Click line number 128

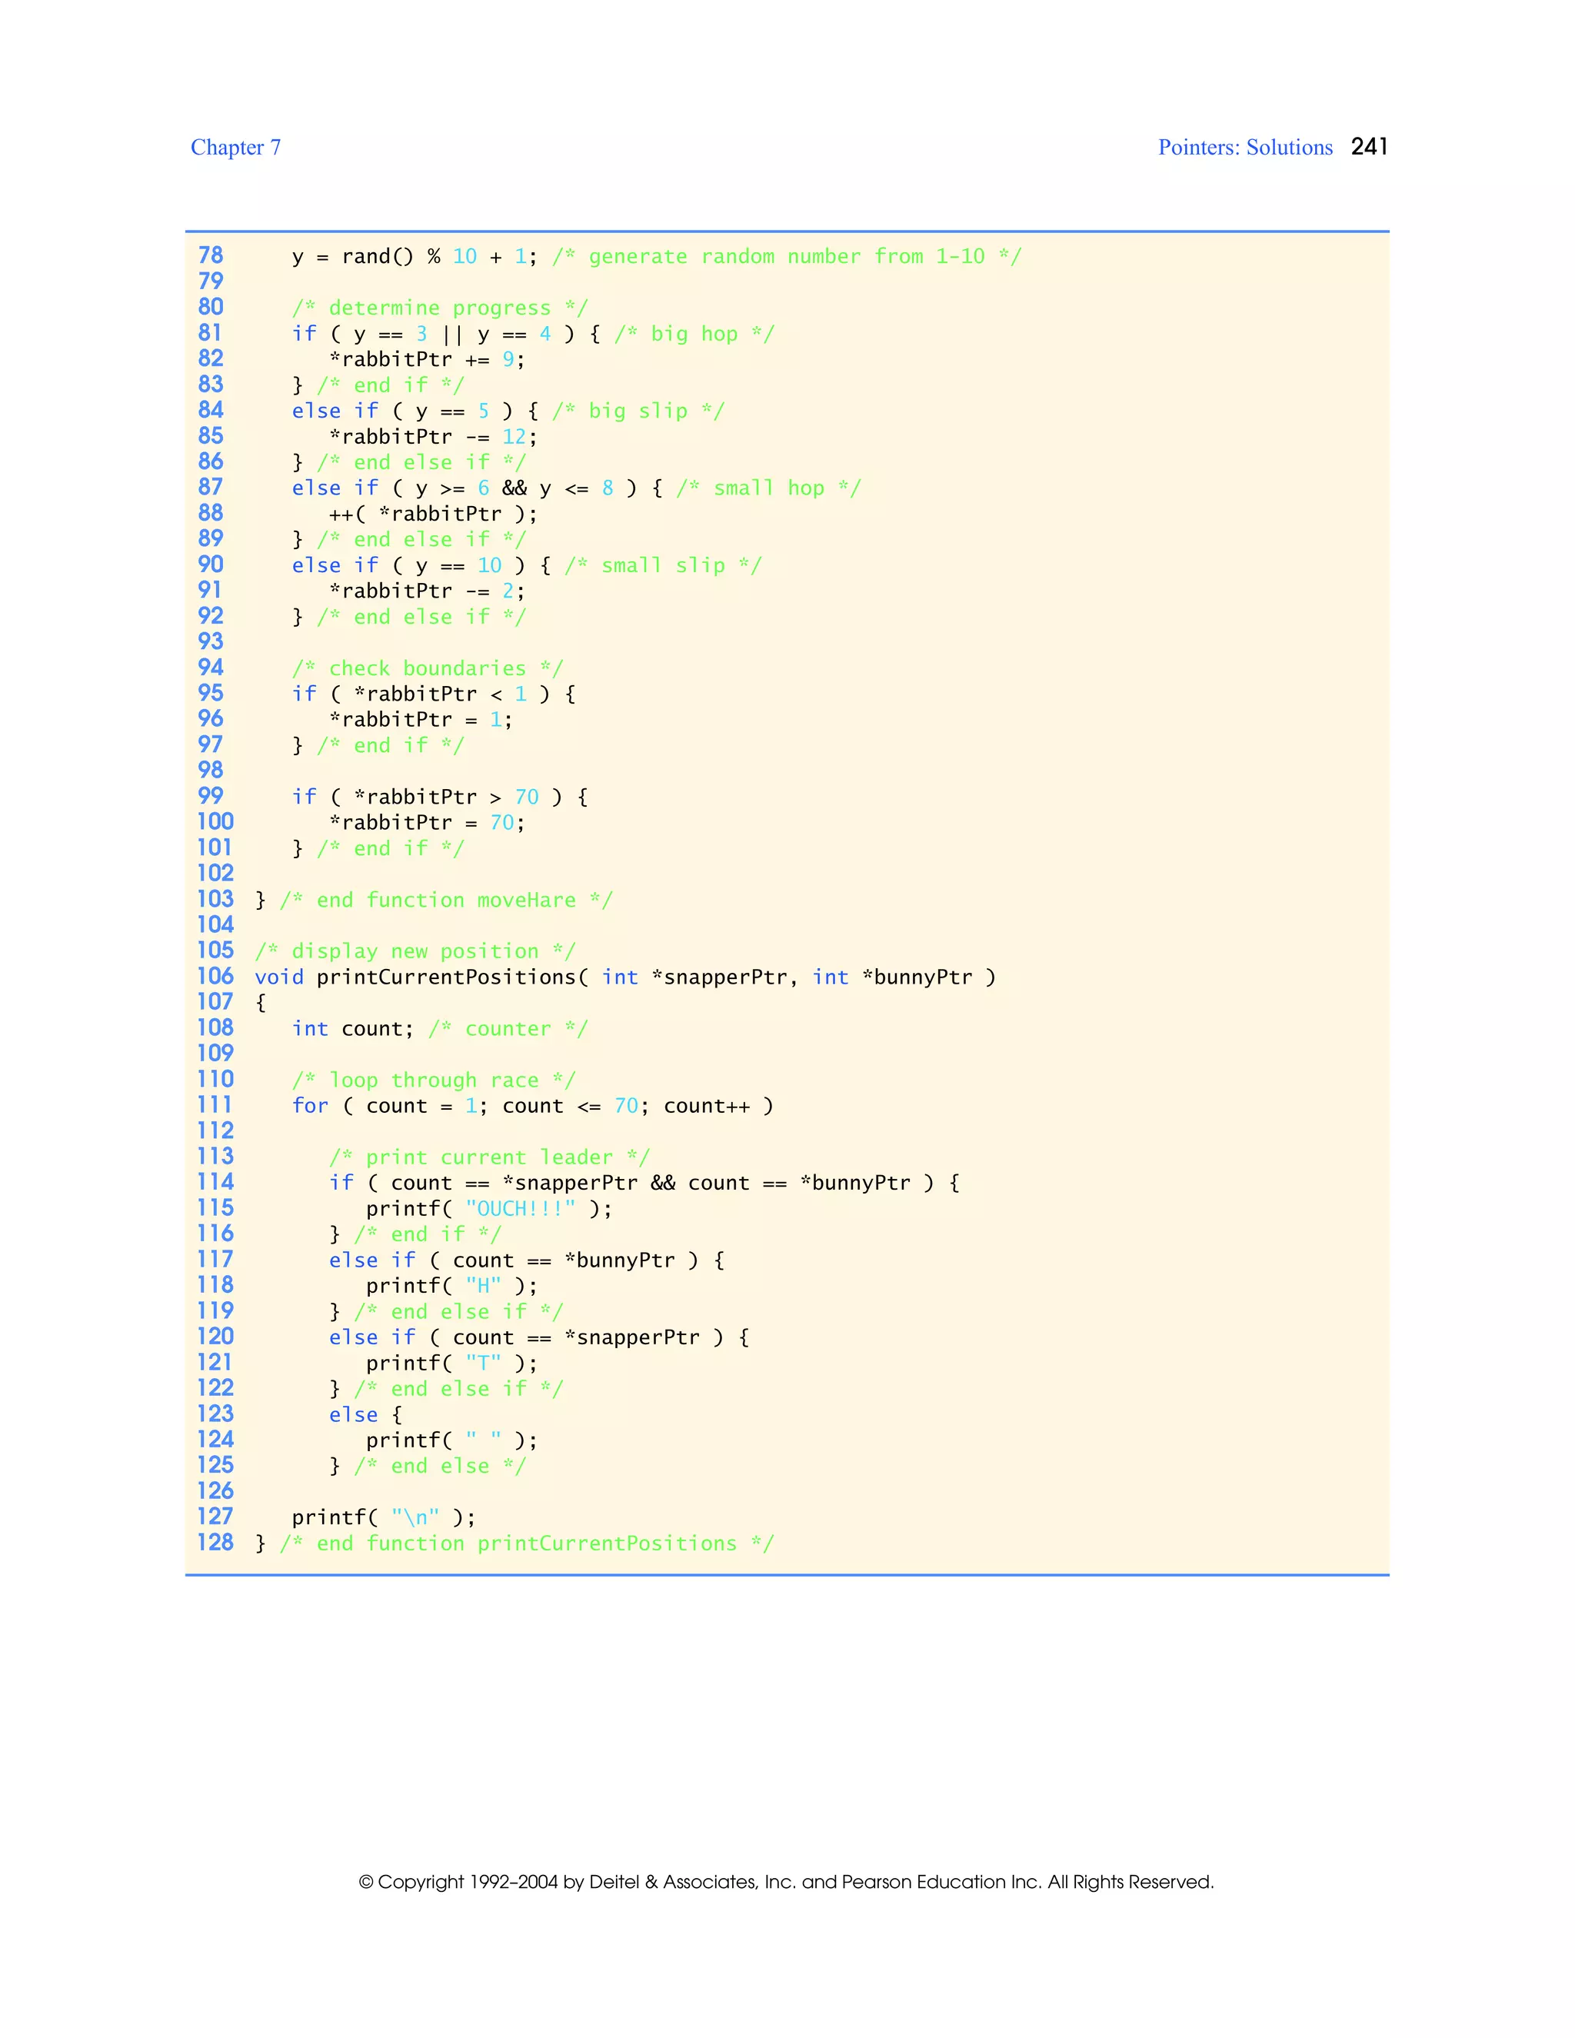click(x=215, y=1541)
